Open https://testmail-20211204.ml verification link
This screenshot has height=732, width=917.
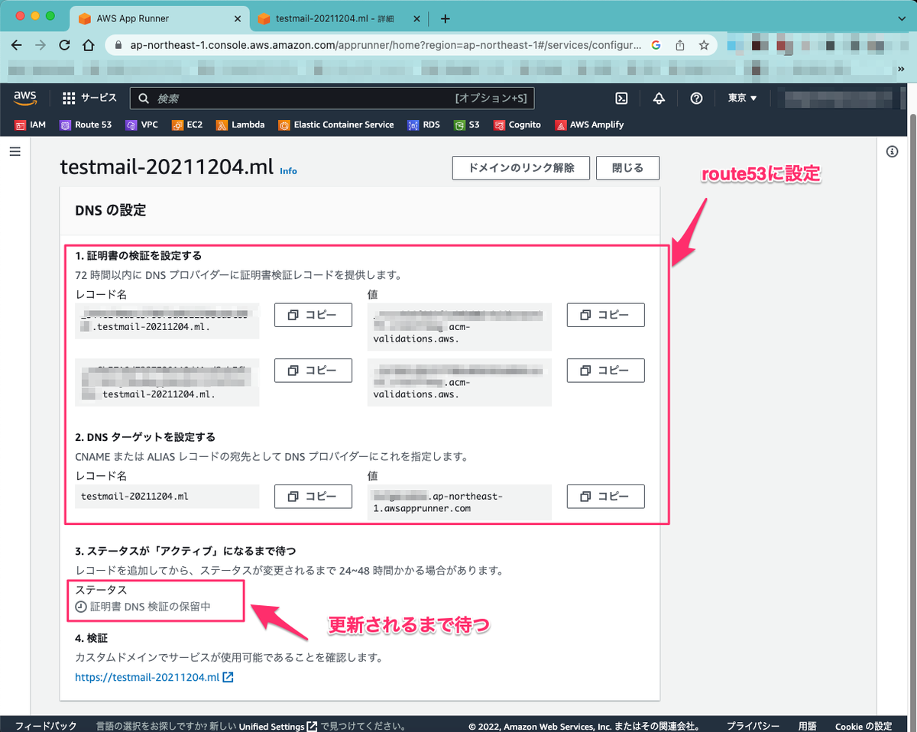(154, 677)
